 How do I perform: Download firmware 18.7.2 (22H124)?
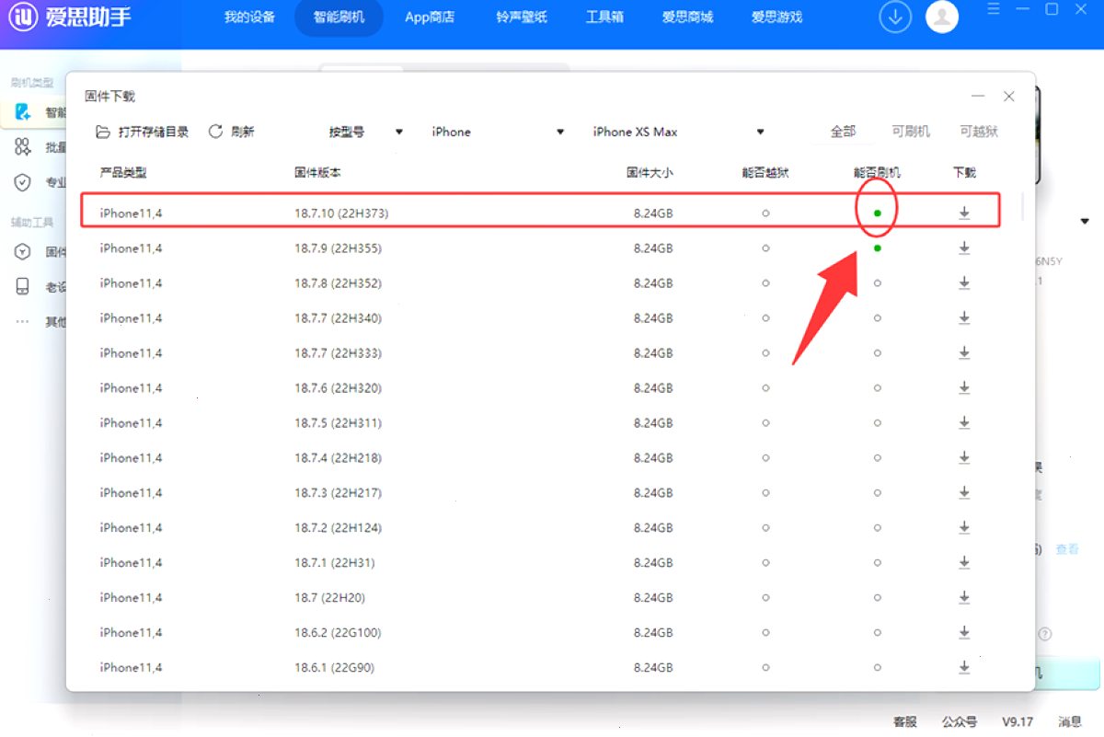pos(964,528)
